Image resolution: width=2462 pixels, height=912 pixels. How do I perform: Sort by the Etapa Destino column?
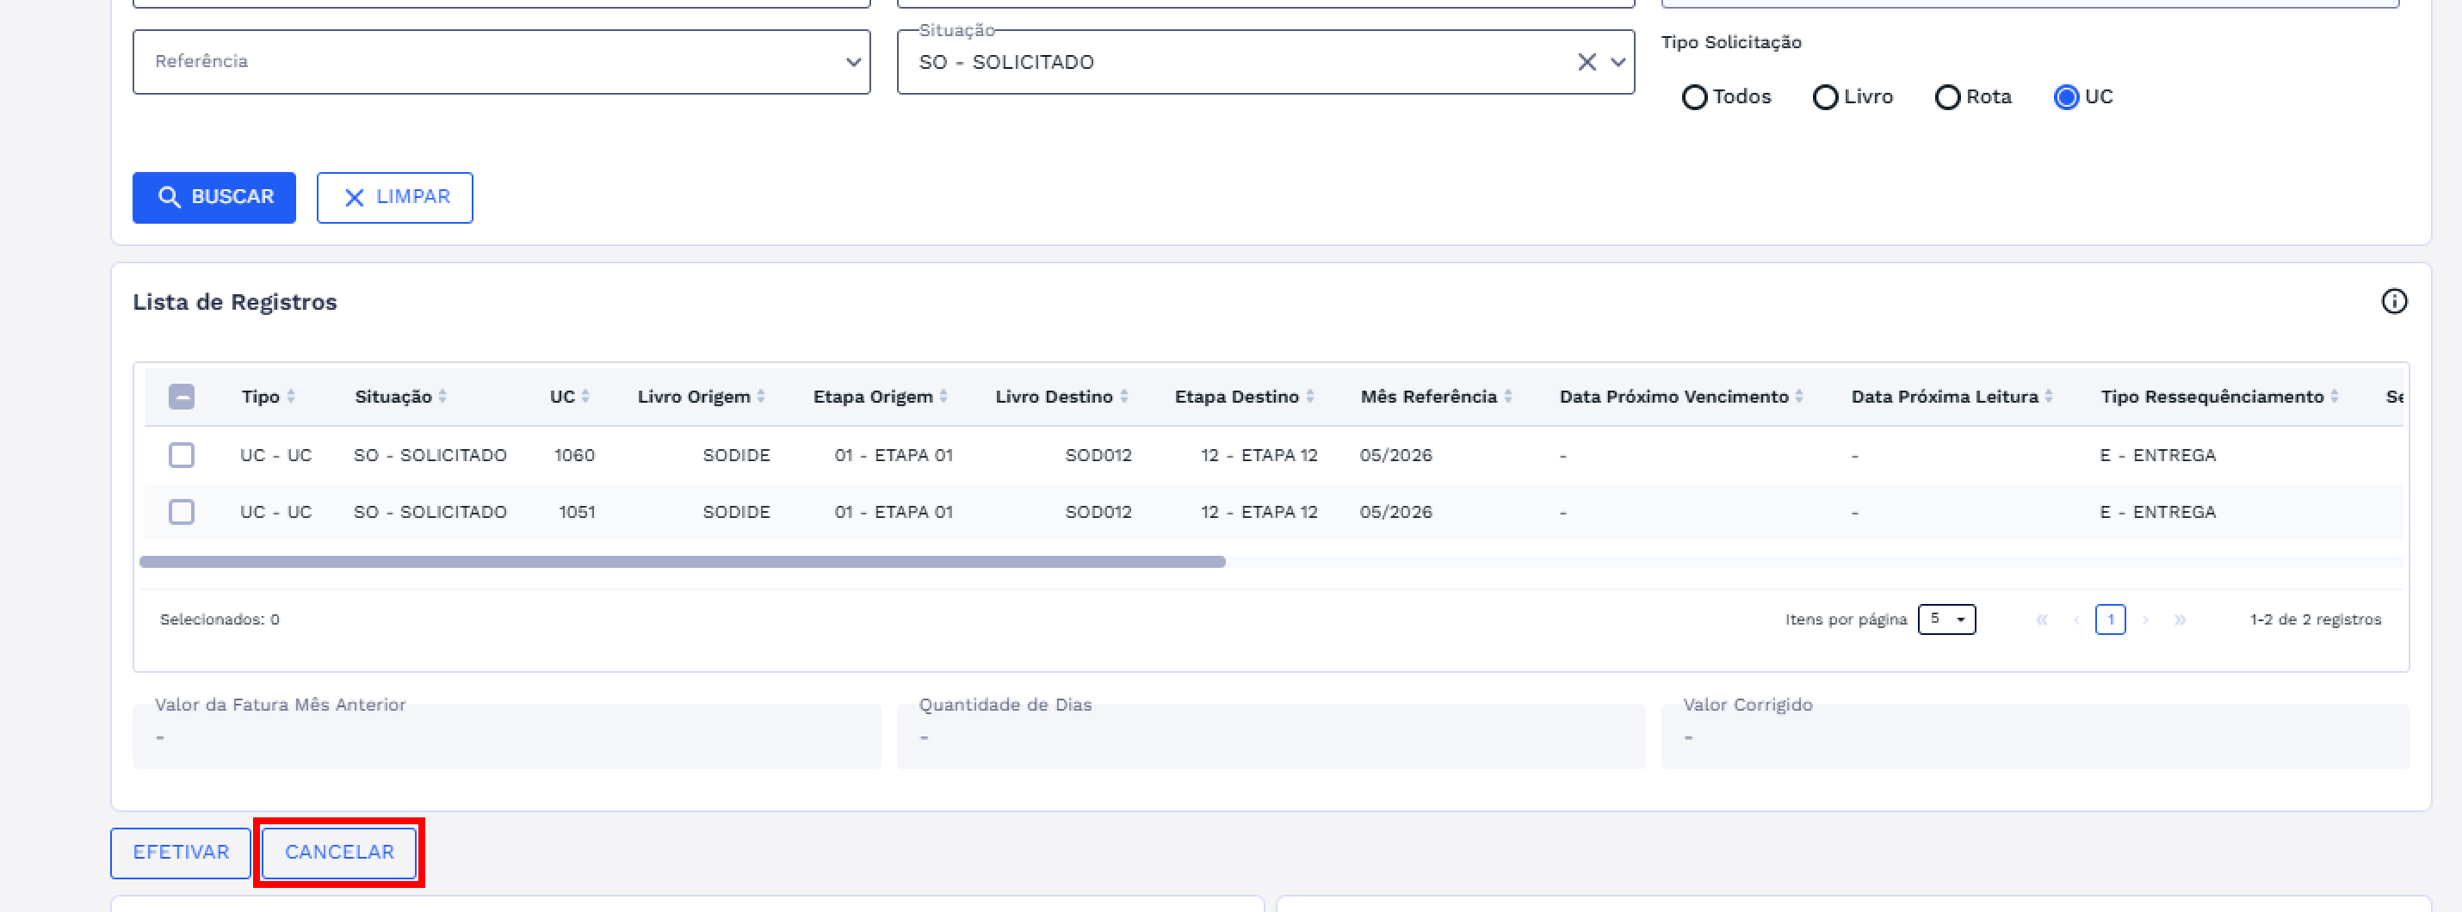[x=1245, y=397]
